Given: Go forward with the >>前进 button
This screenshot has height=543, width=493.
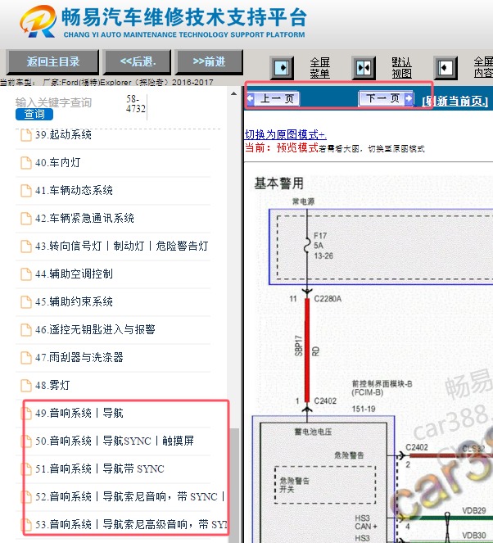Looking at the screenshot, I should (209, 62).
